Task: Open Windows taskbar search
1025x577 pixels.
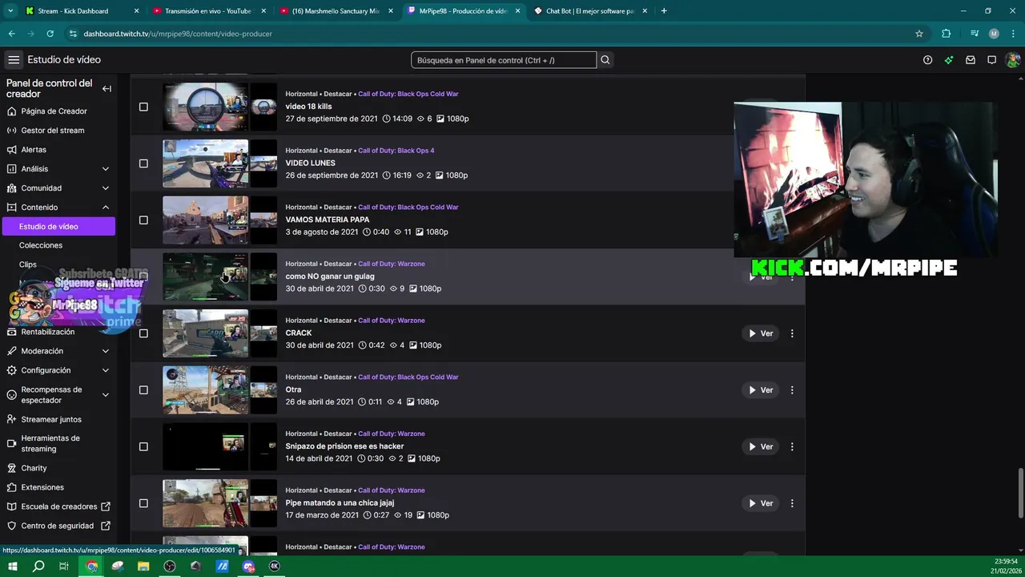Action: coord(38,566)
